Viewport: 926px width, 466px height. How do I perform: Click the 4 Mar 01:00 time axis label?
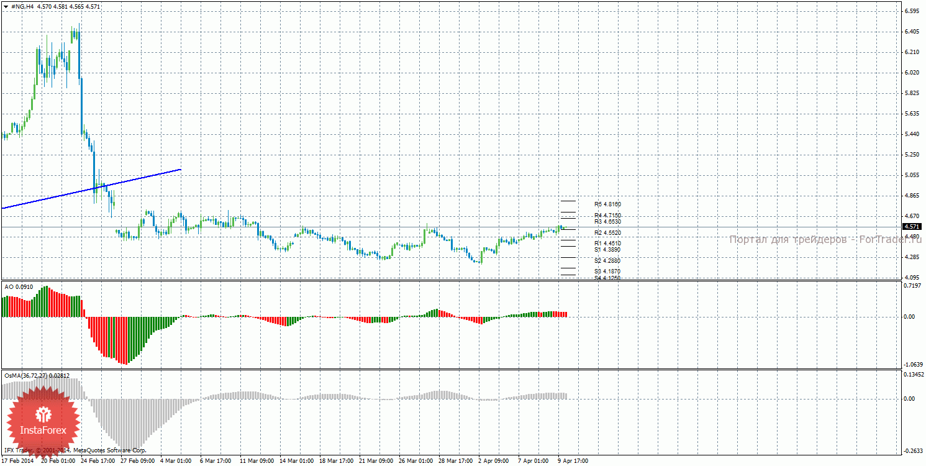[176, 461]
